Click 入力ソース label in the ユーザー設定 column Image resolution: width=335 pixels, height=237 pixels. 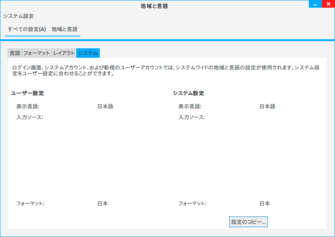pyautogui.click(x=29, y=117)
